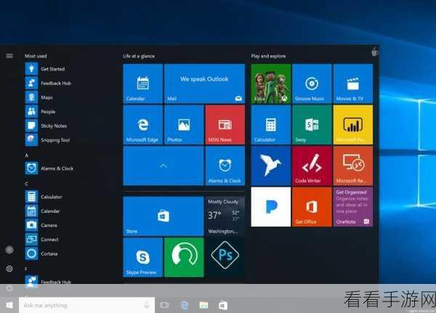Open the Sway tile
The width and height of the screenshot is (436, 313).
click(x=312, y=125)
